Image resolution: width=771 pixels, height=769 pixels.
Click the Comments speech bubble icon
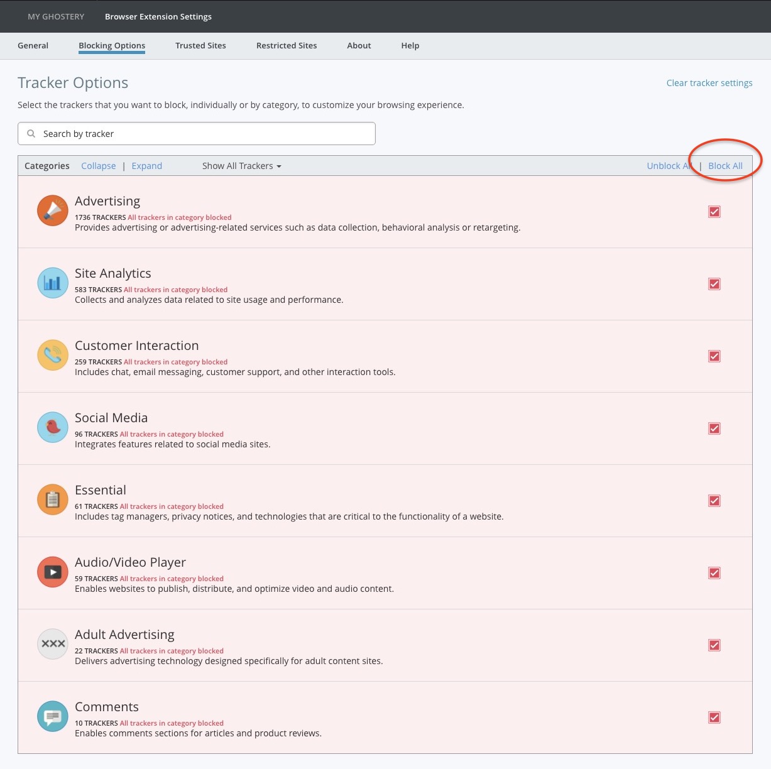pos(53,716)
